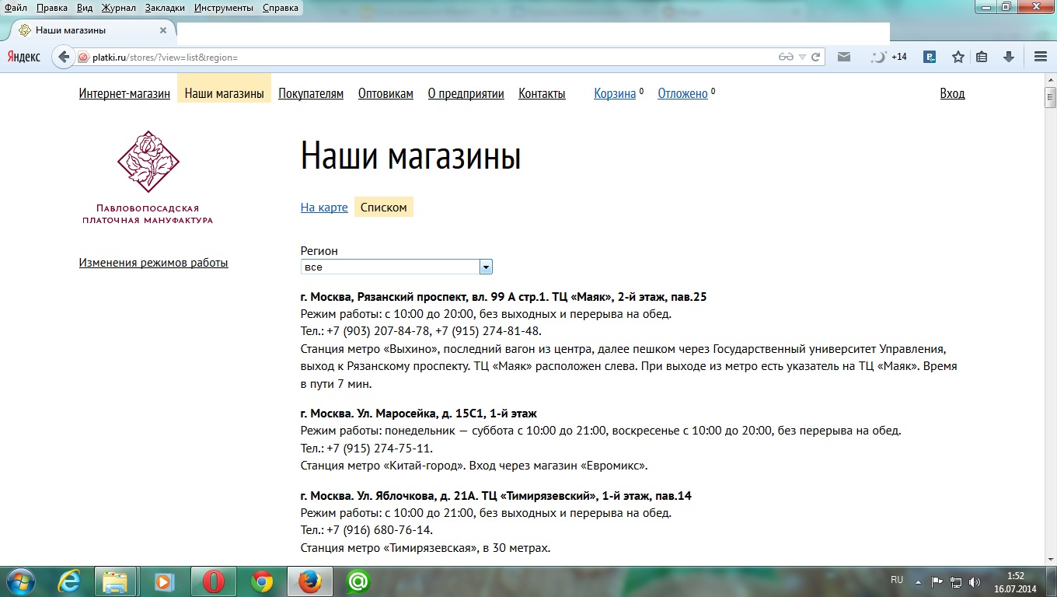1057x597 pixels.
Task: Open reader mode with the glasses icon
Action: tap(786, 57)
